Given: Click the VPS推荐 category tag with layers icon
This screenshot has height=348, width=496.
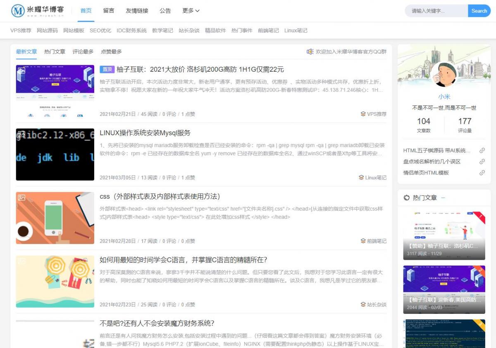Looking at the screenshot, I should (x=373, y=114).
